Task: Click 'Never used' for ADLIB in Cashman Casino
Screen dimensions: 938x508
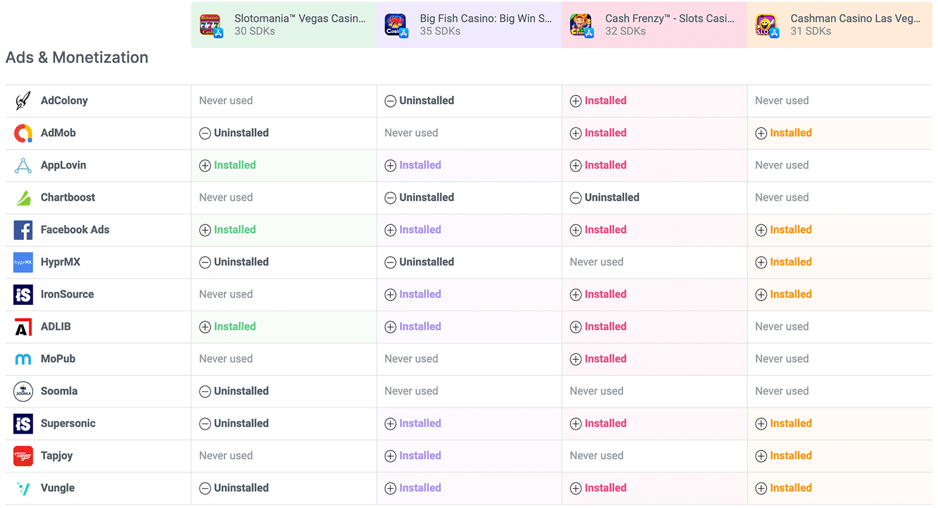Action: tap(782, 327)
